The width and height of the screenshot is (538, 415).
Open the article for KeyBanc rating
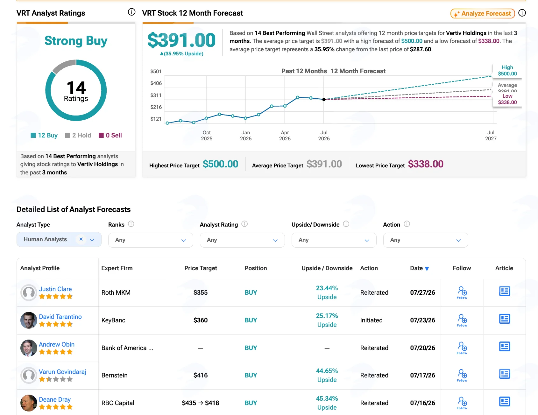tap(505, 319)
